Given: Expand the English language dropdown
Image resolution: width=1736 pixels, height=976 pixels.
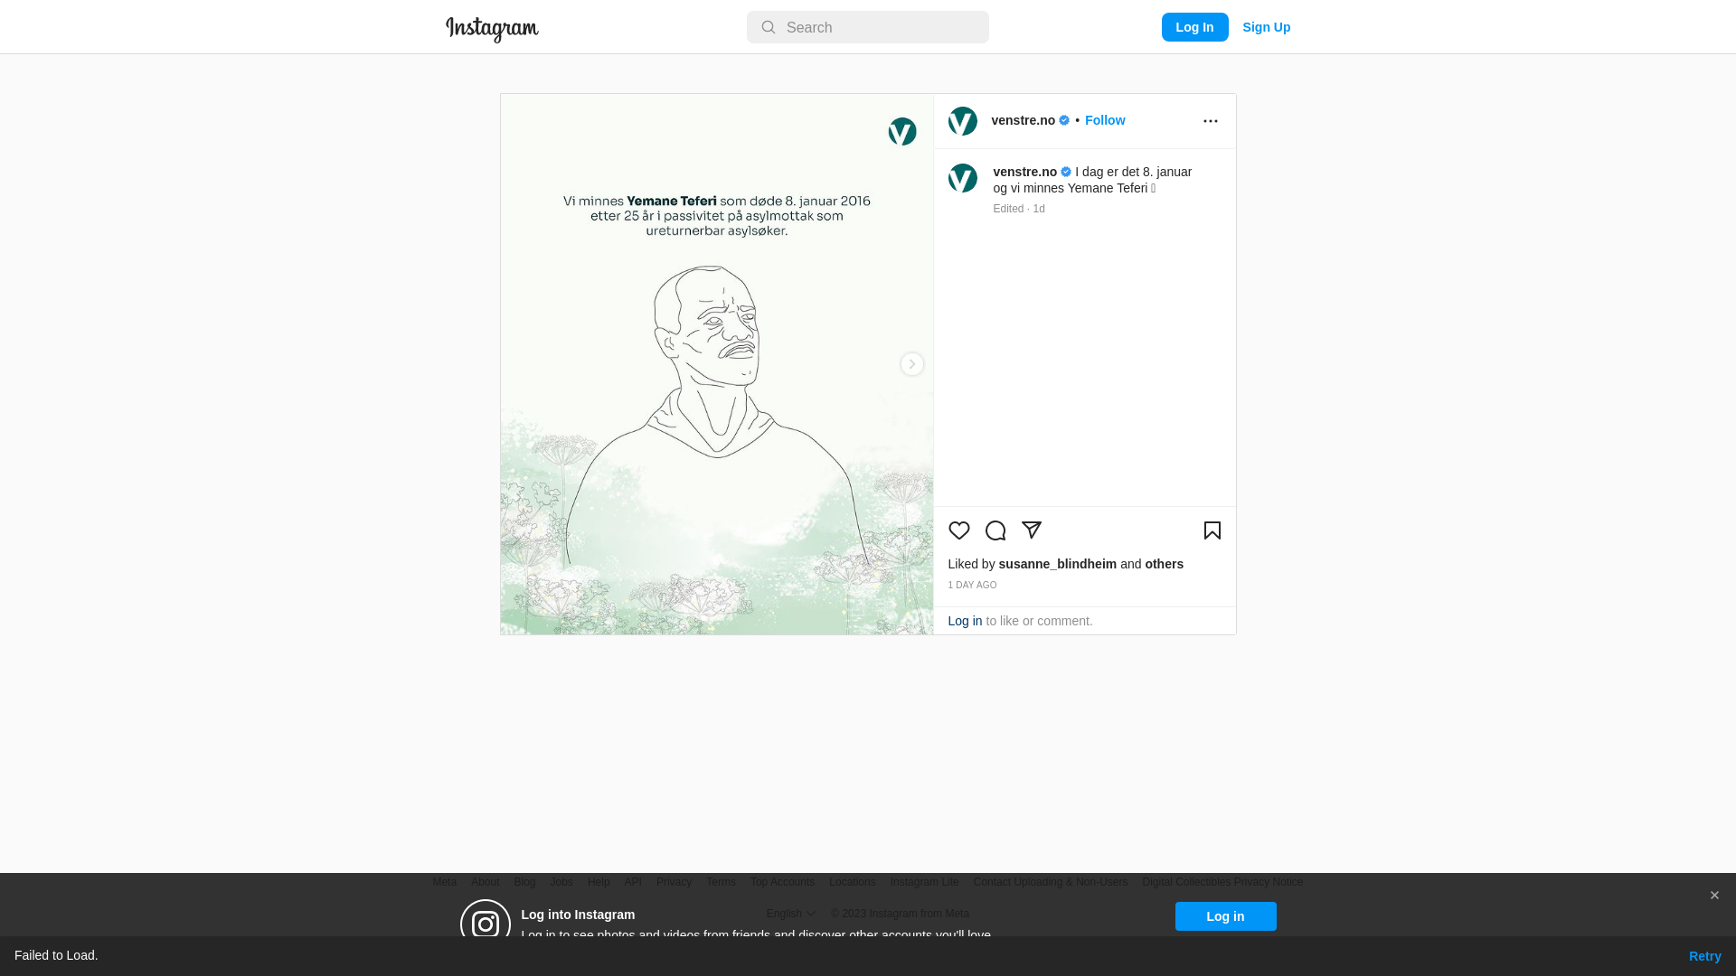Looking at the screenshot, I should point(790,914).
